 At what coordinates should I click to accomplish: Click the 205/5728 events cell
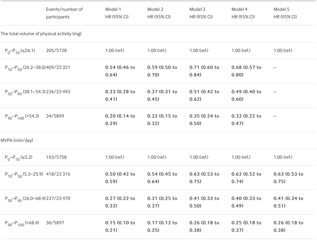(56, 51)
